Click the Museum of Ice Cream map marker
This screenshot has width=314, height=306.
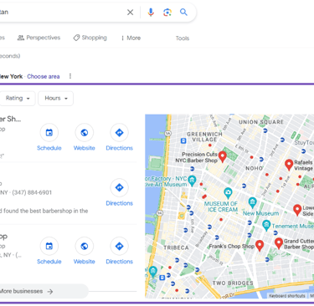(x=228, y=193)
